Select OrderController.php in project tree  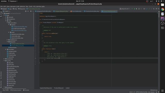[x=19, y=29]
